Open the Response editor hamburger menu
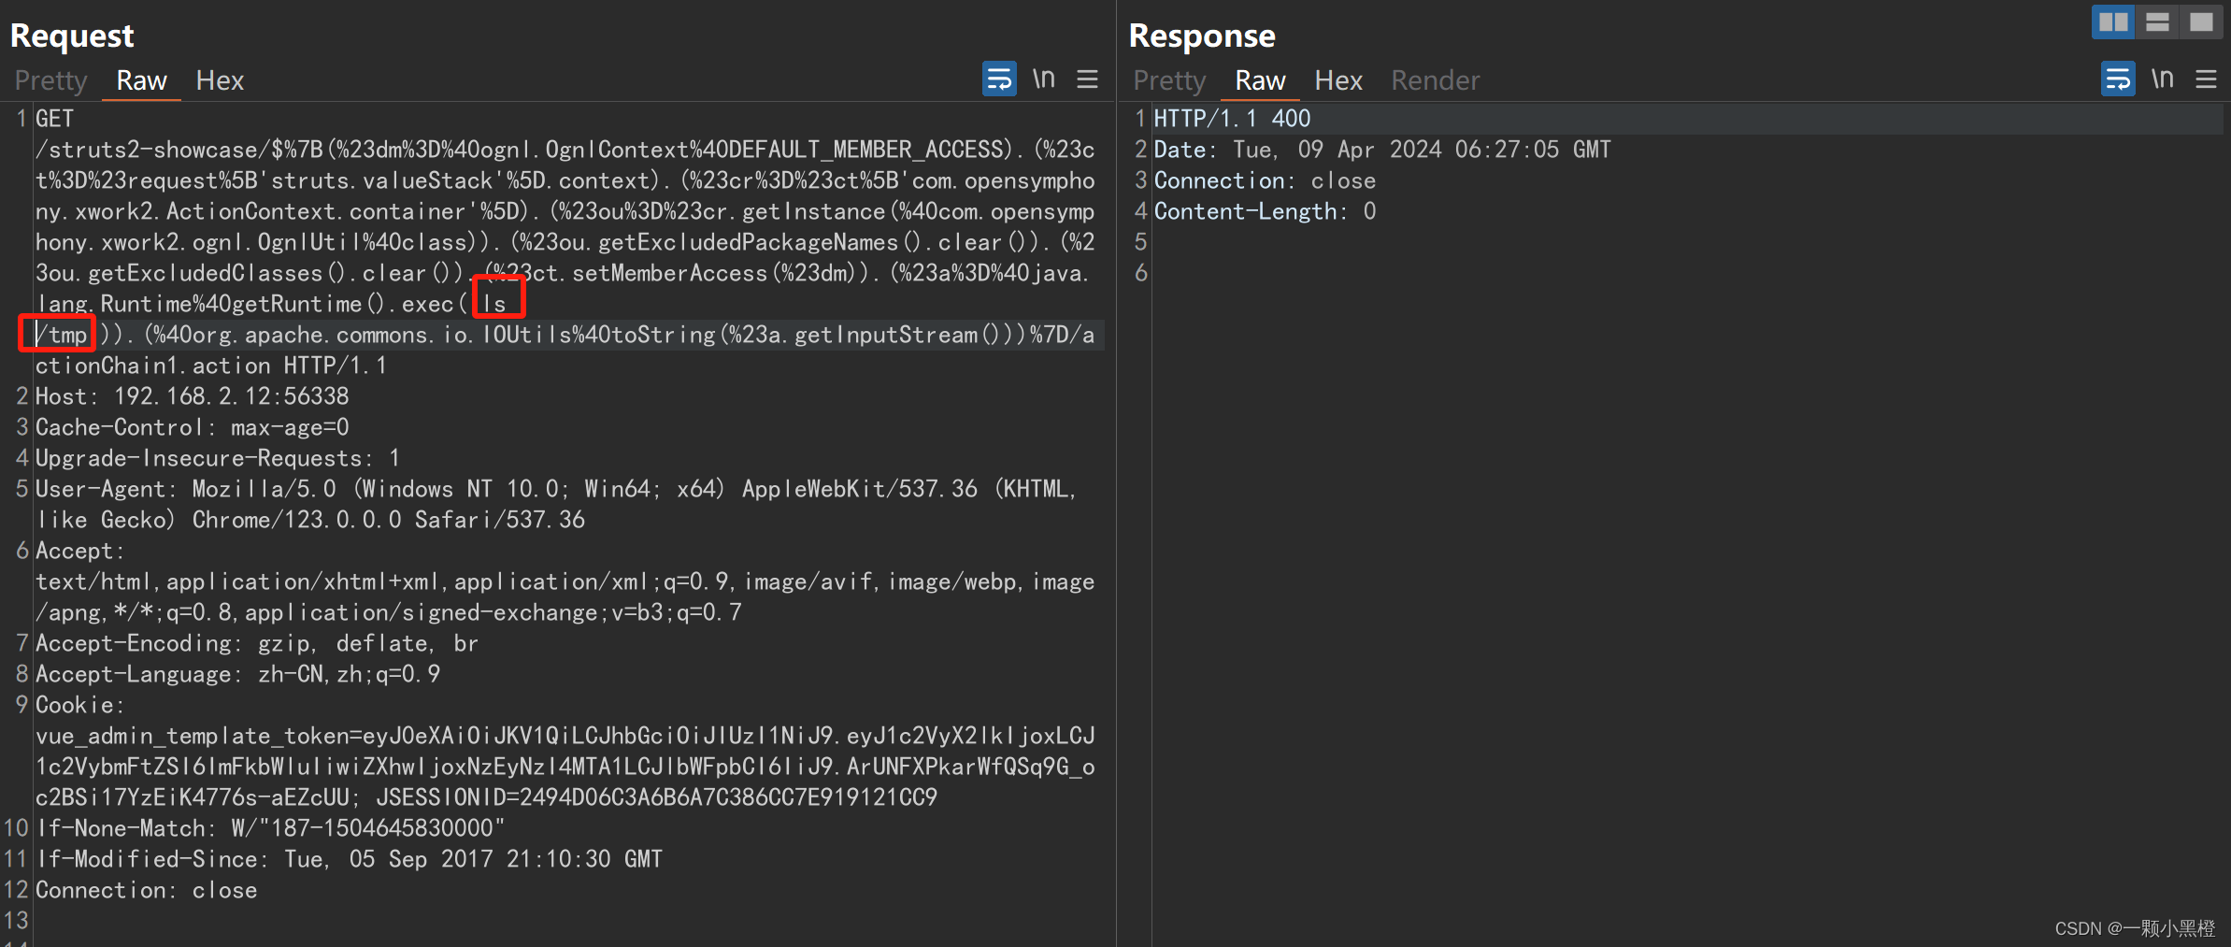2231x947 pixels. [2206, 79]
